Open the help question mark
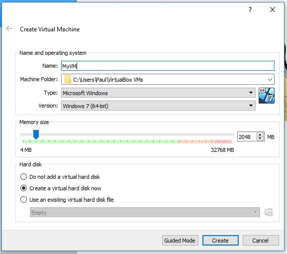 [x=250, y=9]
